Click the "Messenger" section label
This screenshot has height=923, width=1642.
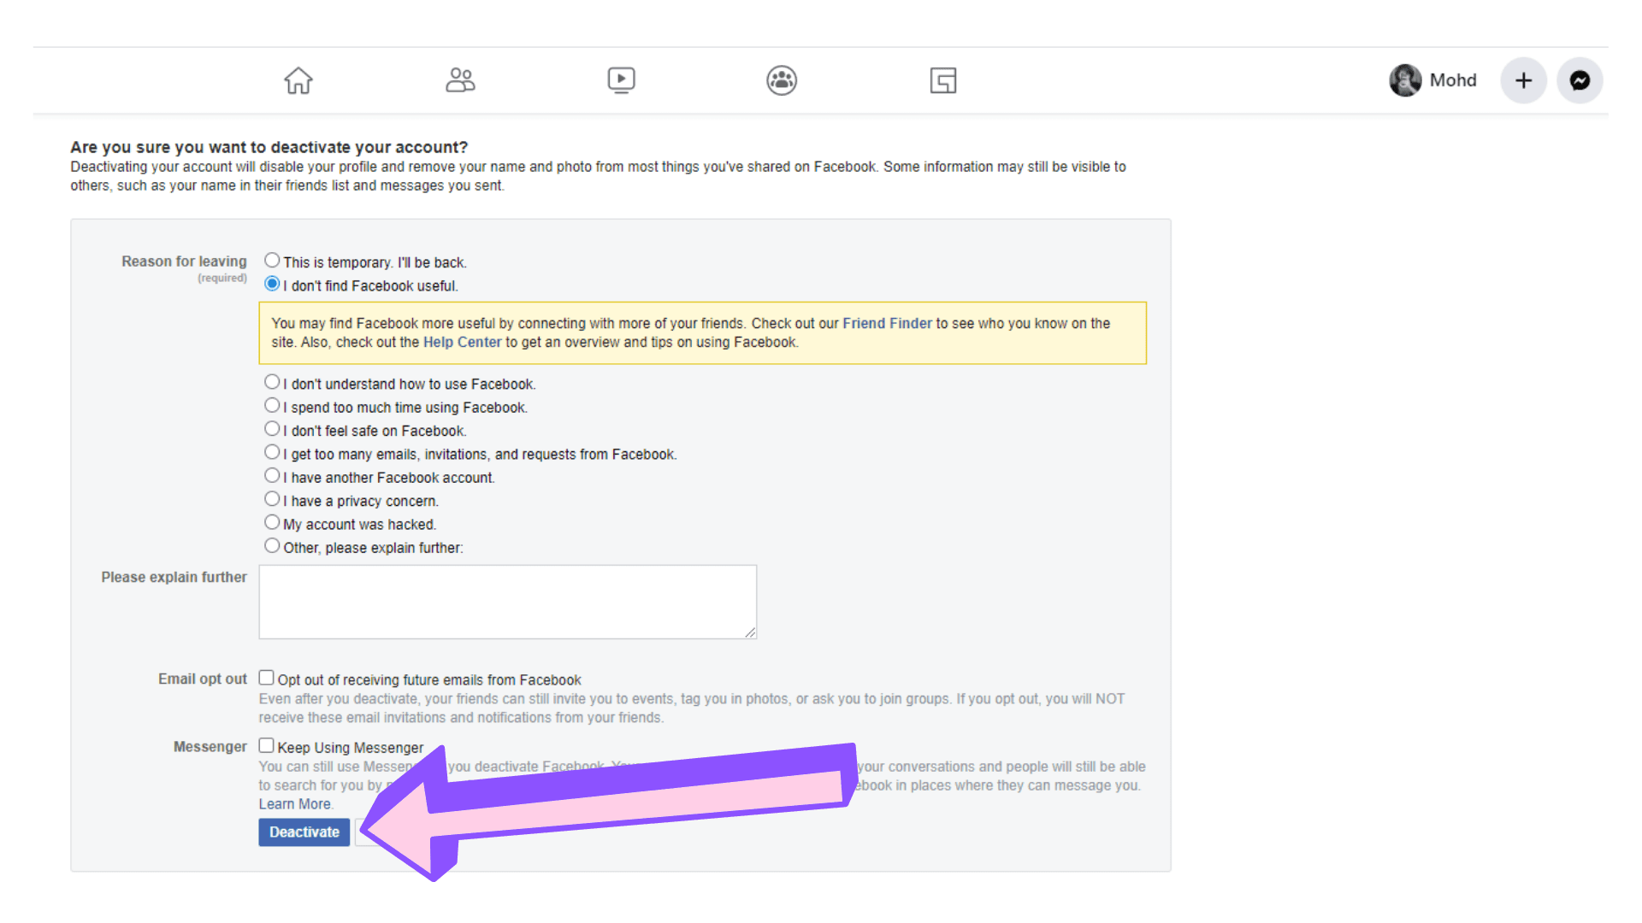tap(210, 747)
